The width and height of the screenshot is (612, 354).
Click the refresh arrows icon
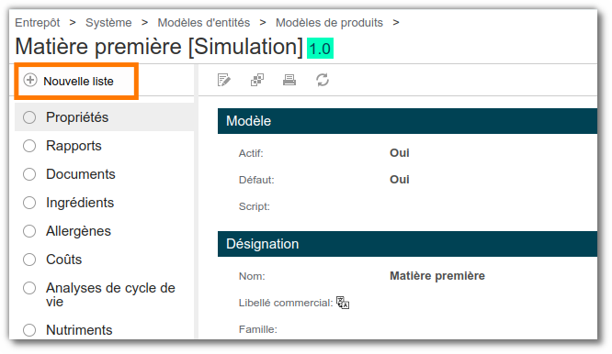(x=323, y=80)
